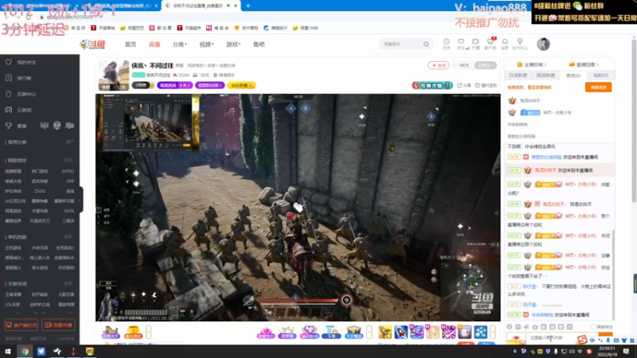Switch to the 周活跃度 weekly activity tab
This screenshot has height=358, width=637.
[x=545, y=76]
